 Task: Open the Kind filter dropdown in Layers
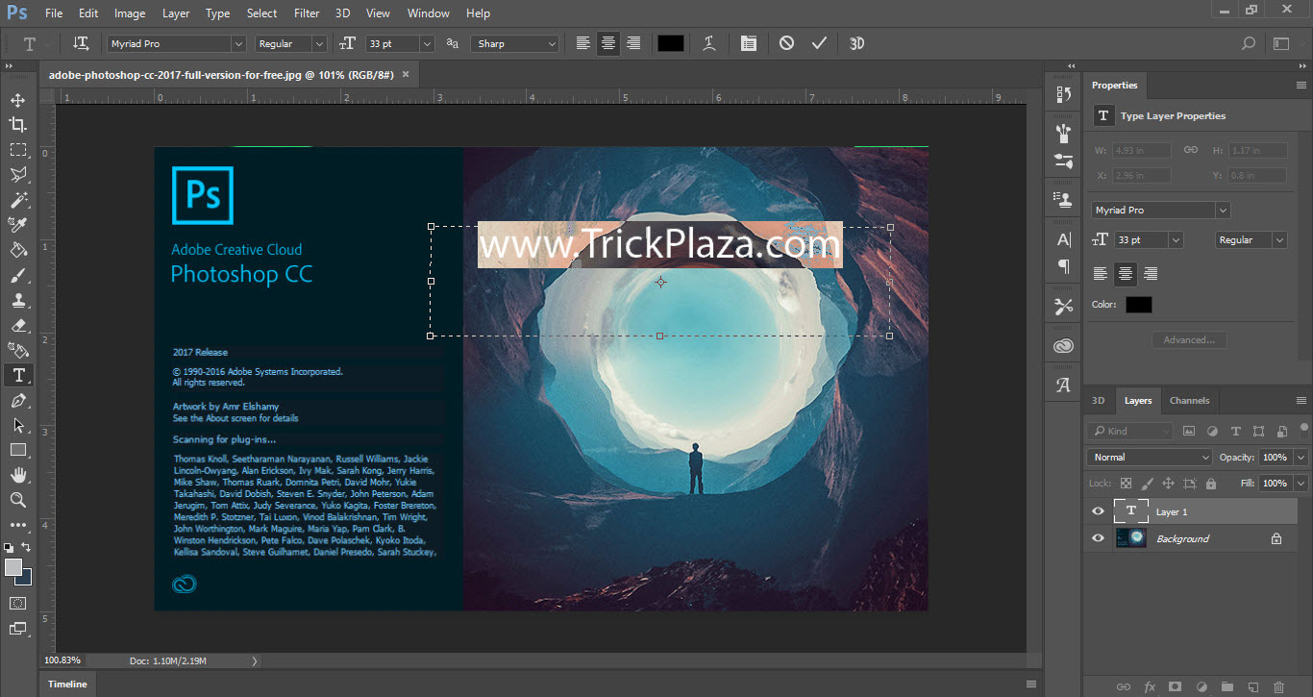1130,432
